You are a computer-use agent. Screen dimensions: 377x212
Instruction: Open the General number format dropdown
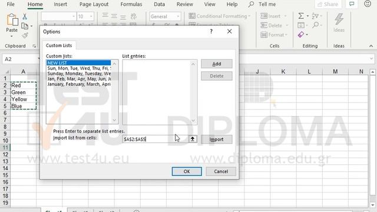[178, 16]
